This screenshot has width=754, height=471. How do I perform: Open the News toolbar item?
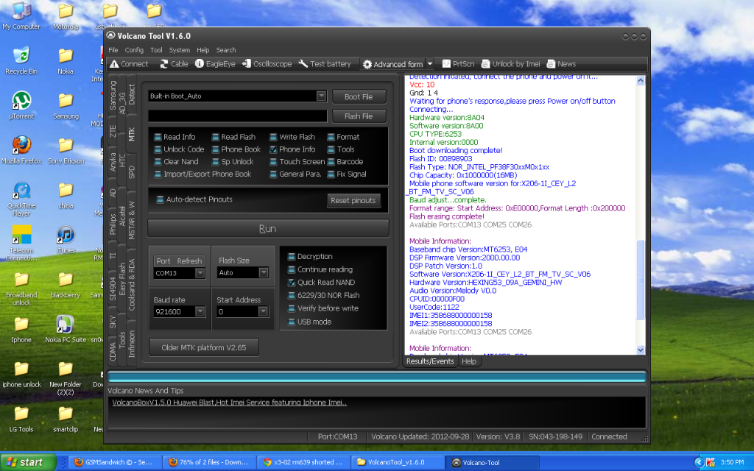coord(561,64)
